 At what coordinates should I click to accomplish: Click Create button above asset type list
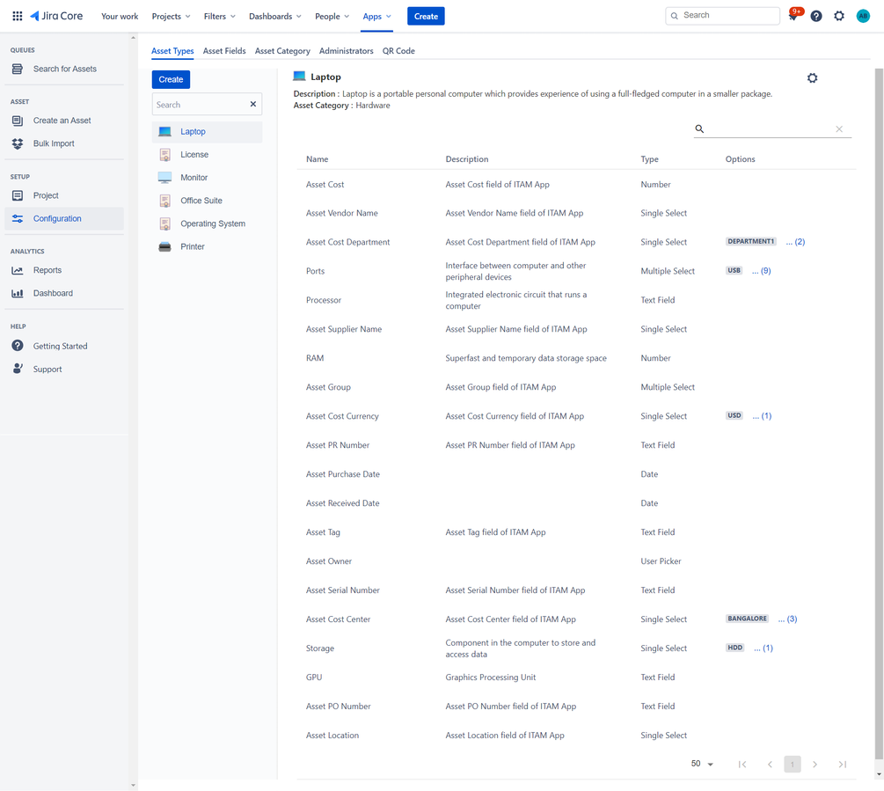[x=171, y=79]
